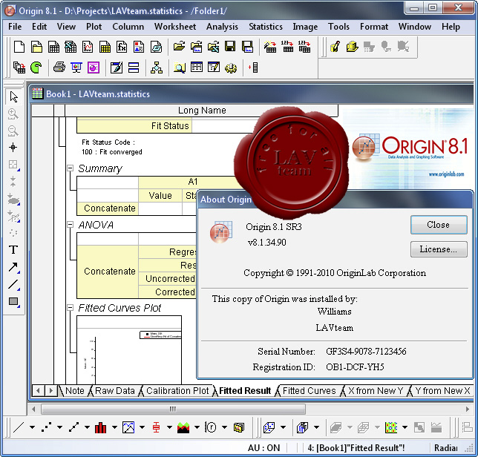Switch to the Calibration Plot sheet tab

(x=177, y=390)
